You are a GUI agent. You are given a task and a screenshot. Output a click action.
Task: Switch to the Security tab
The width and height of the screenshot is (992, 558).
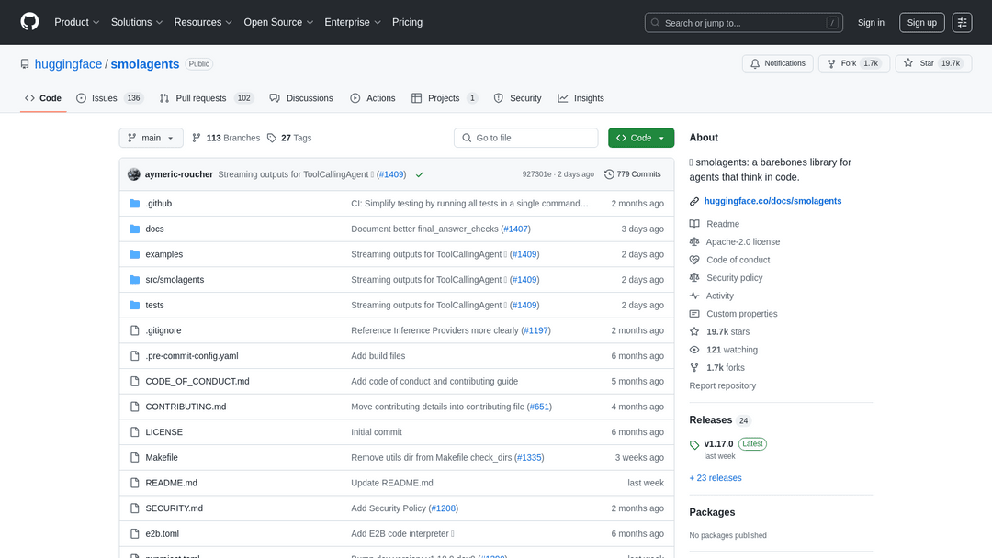(517, 98)
